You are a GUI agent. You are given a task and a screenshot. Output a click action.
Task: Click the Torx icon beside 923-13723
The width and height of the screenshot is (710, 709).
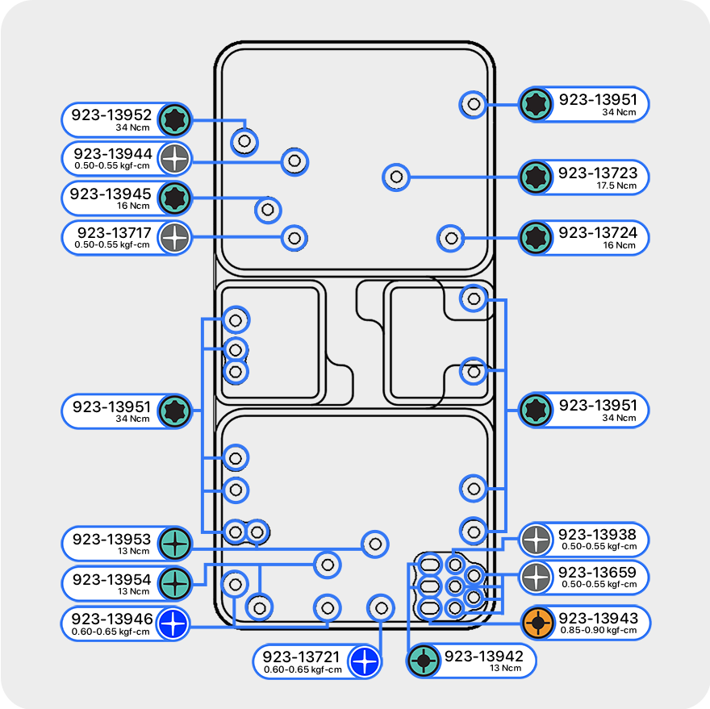point(535,177)
